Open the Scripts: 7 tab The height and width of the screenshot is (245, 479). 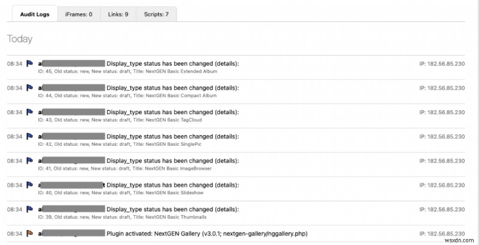(x=156, y=14)
